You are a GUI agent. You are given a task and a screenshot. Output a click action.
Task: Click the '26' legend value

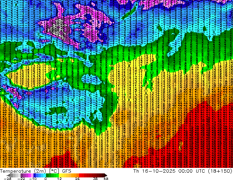click(77, 179)
